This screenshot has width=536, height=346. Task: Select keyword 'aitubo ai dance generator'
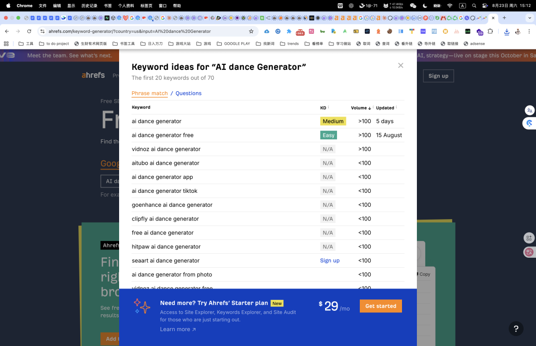click(x=165, y=163)
